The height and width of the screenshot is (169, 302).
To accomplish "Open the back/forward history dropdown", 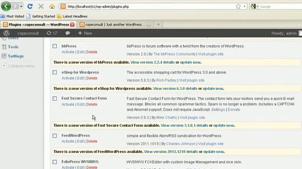I will [x=21, y=7].
